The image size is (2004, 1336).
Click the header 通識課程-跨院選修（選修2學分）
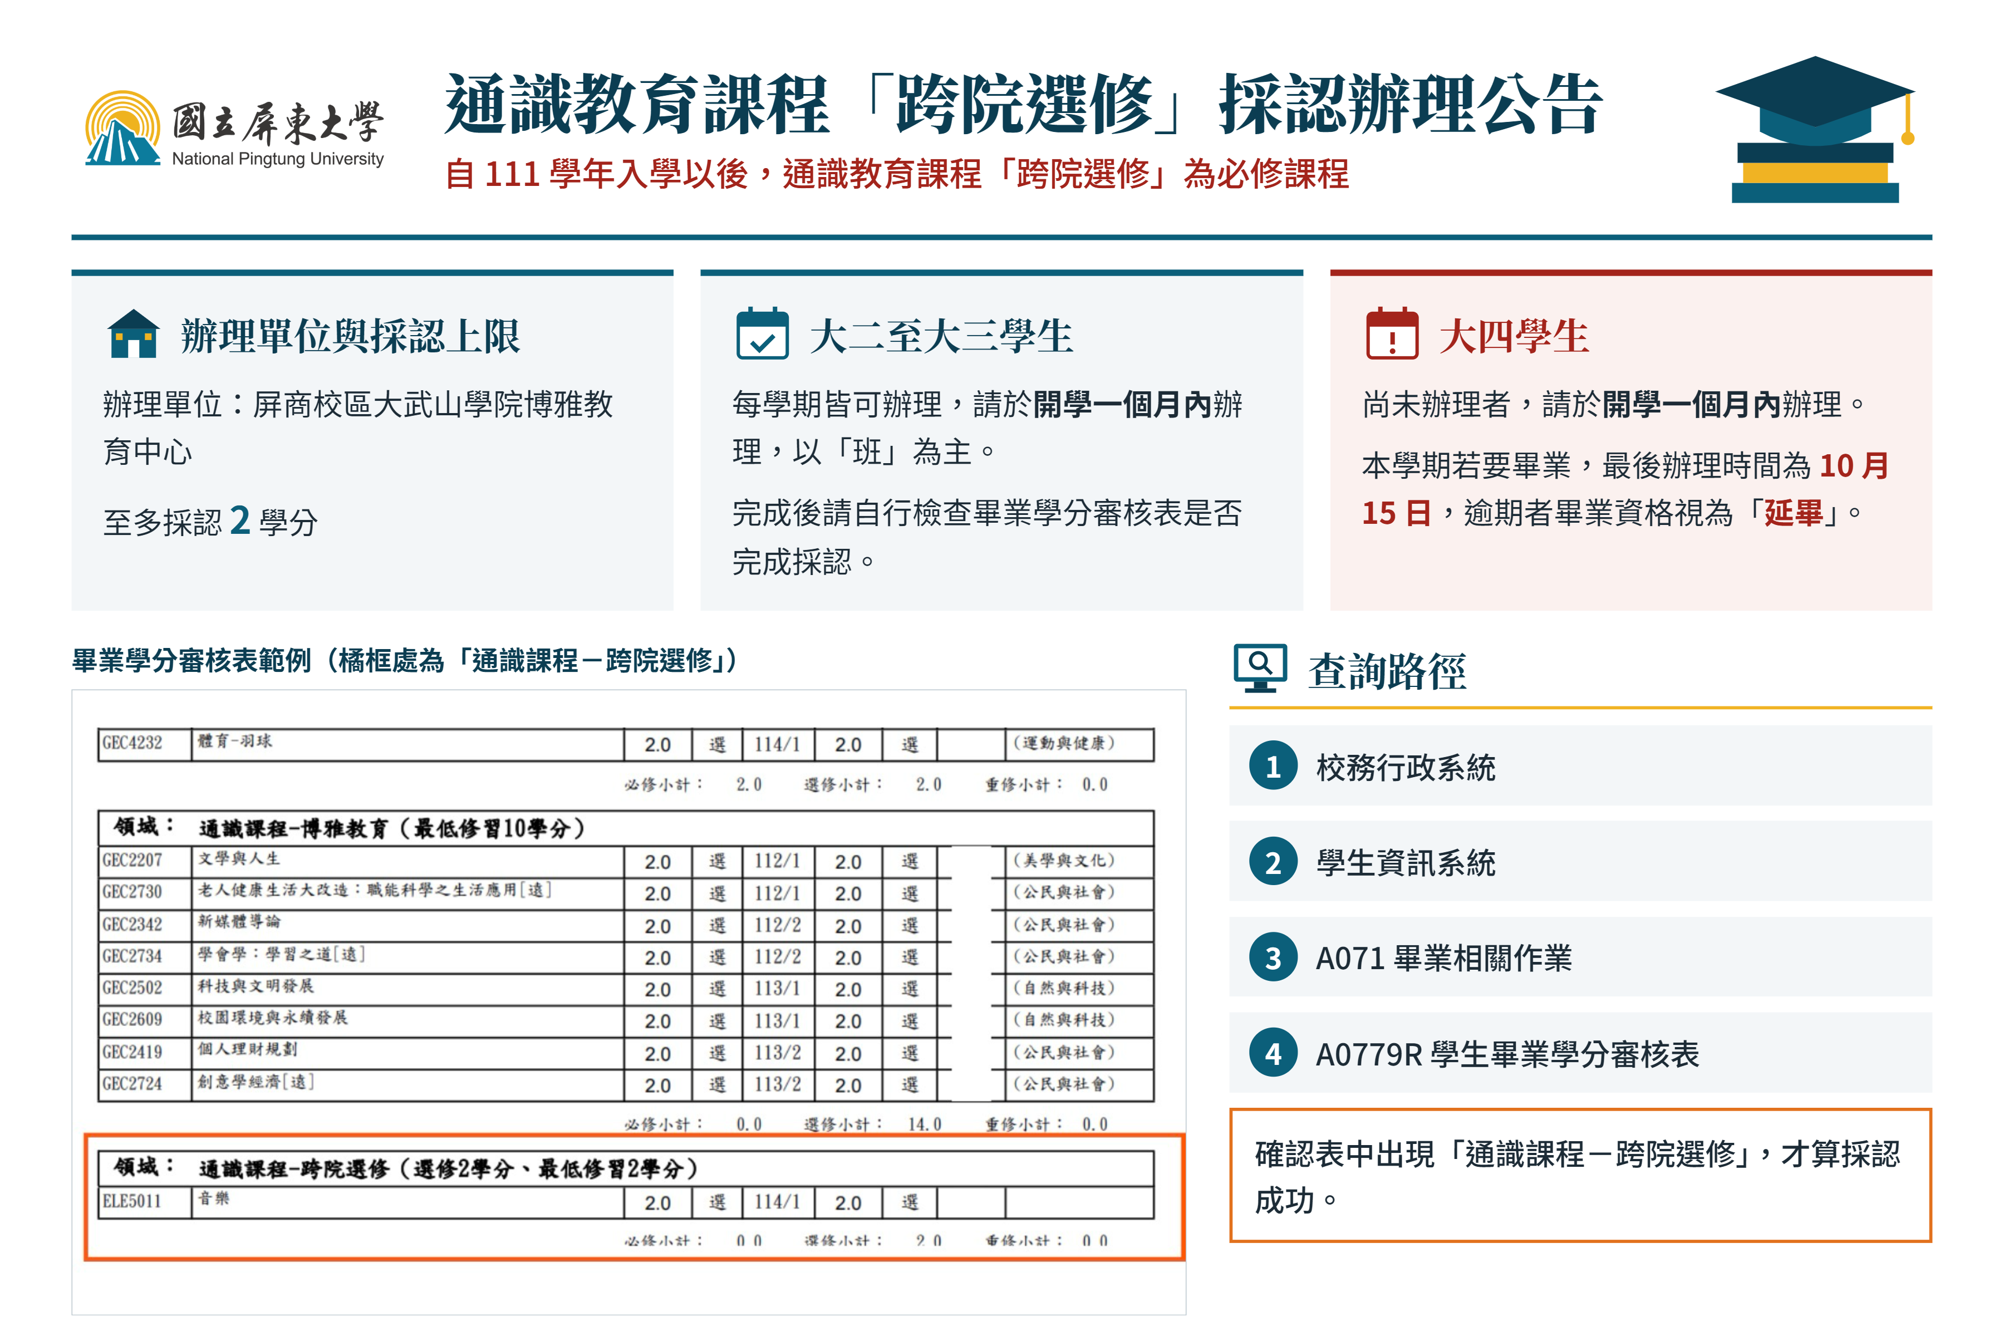tap(625, 1167)
